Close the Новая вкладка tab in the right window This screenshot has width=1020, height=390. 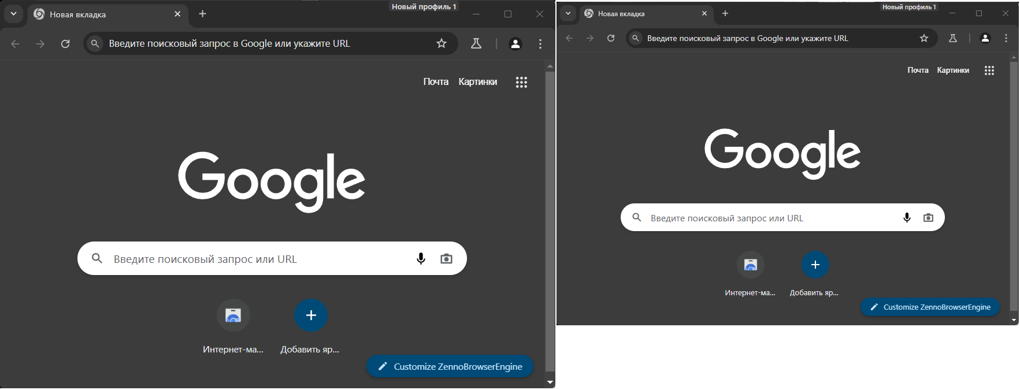(704, 13)
